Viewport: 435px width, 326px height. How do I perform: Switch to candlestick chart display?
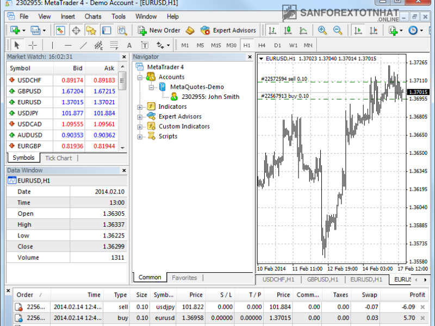coord(288,30)
